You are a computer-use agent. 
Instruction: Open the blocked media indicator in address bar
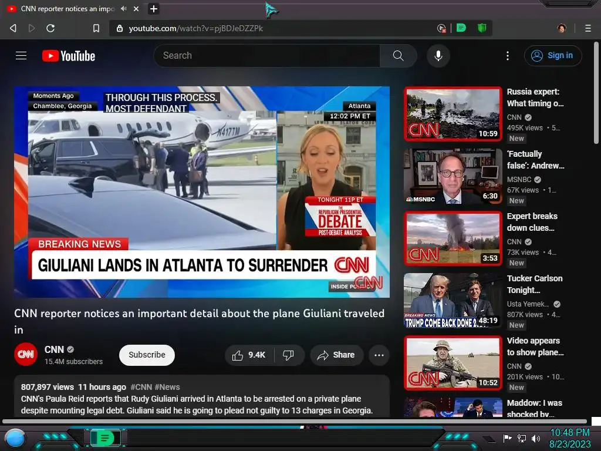pos(441,28)
